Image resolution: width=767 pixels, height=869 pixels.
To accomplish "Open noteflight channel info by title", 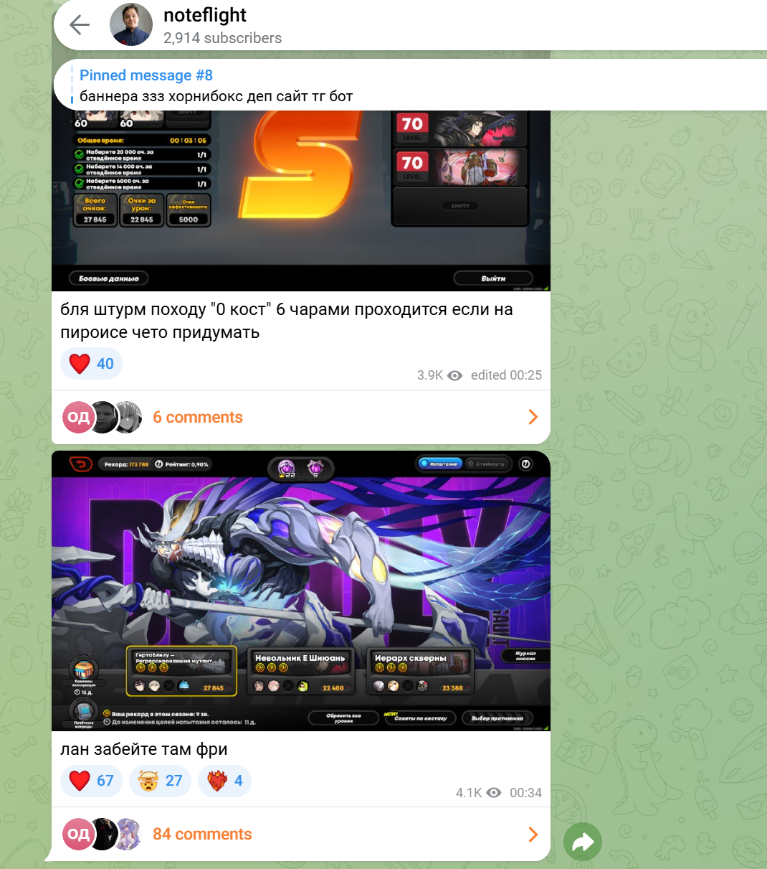I will coord(205,15).
